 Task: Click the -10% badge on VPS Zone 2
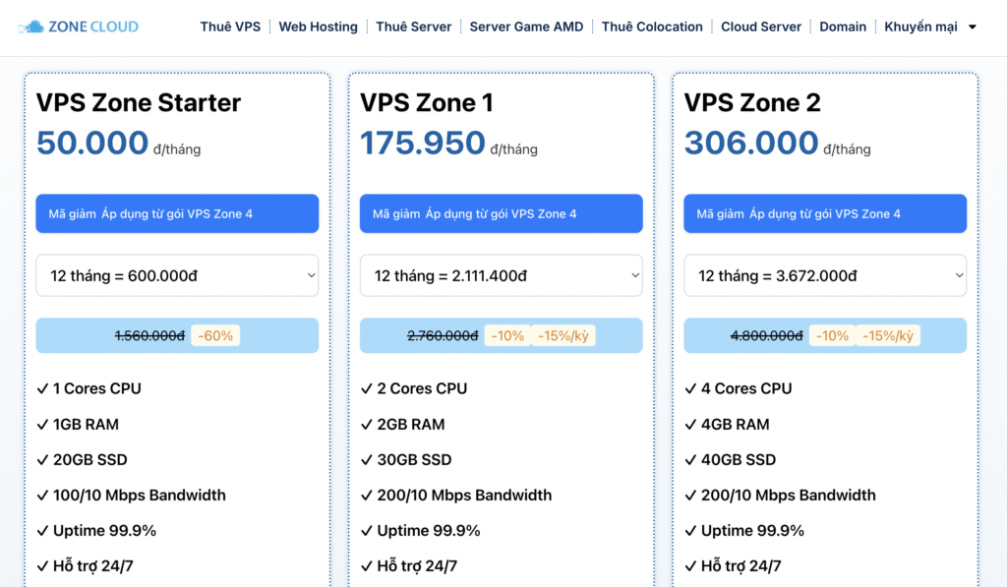(x=832, y=335)
